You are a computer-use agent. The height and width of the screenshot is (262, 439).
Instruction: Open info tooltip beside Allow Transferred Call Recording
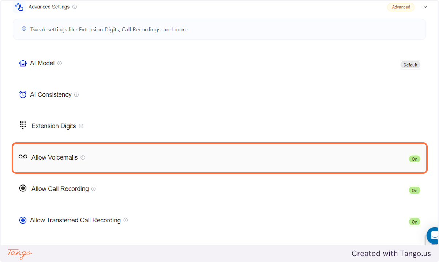pos(126,221)
